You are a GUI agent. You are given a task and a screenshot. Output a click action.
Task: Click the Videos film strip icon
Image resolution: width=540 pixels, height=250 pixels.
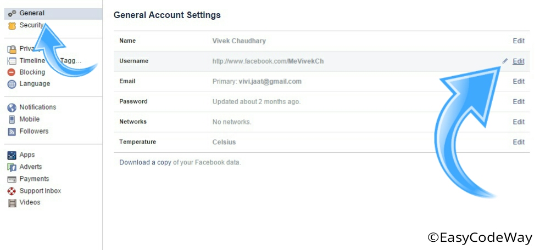point(12,202)
